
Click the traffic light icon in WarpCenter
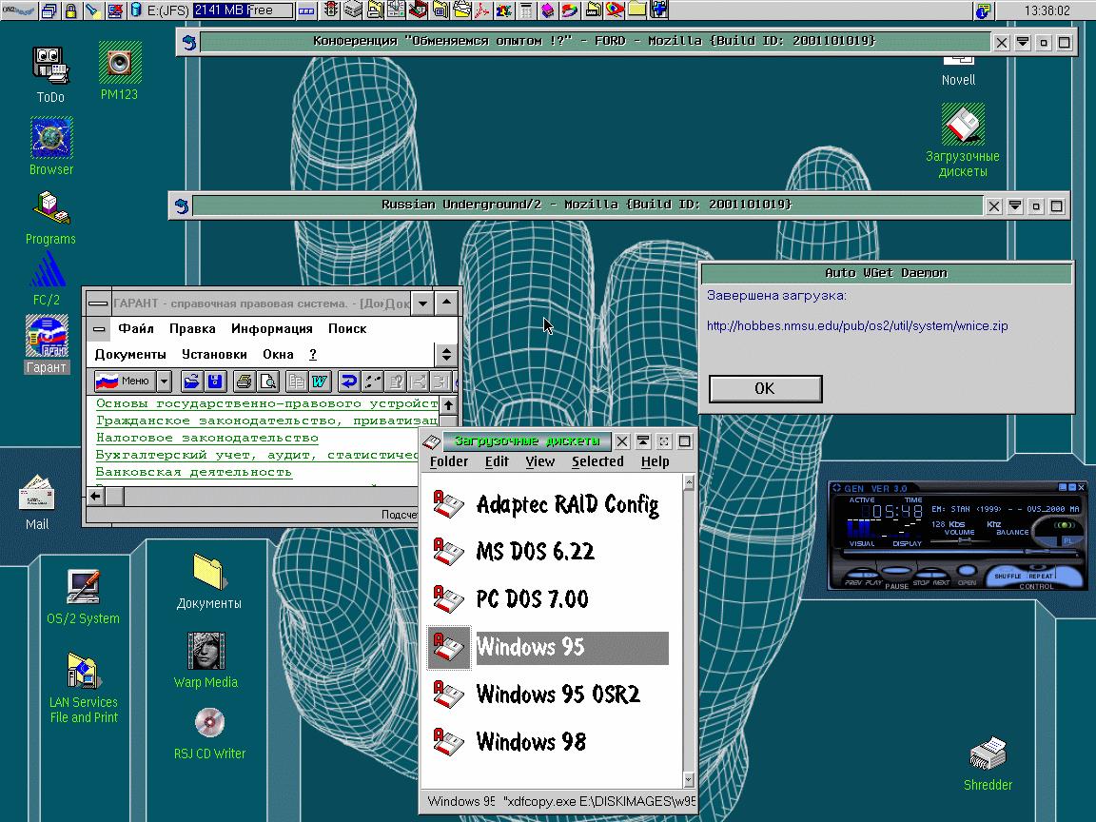tap(331, 10)
